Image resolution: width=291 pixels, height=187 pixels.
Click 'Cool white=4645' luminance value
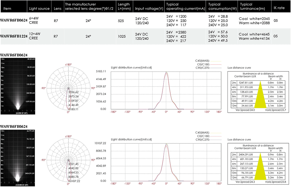tap(254, 34)
